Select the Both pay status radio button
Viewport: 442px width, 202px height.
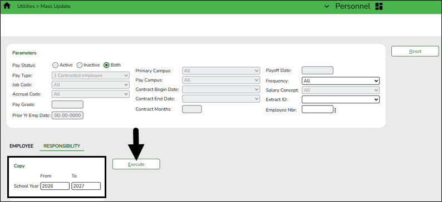(x=106, y=65)
